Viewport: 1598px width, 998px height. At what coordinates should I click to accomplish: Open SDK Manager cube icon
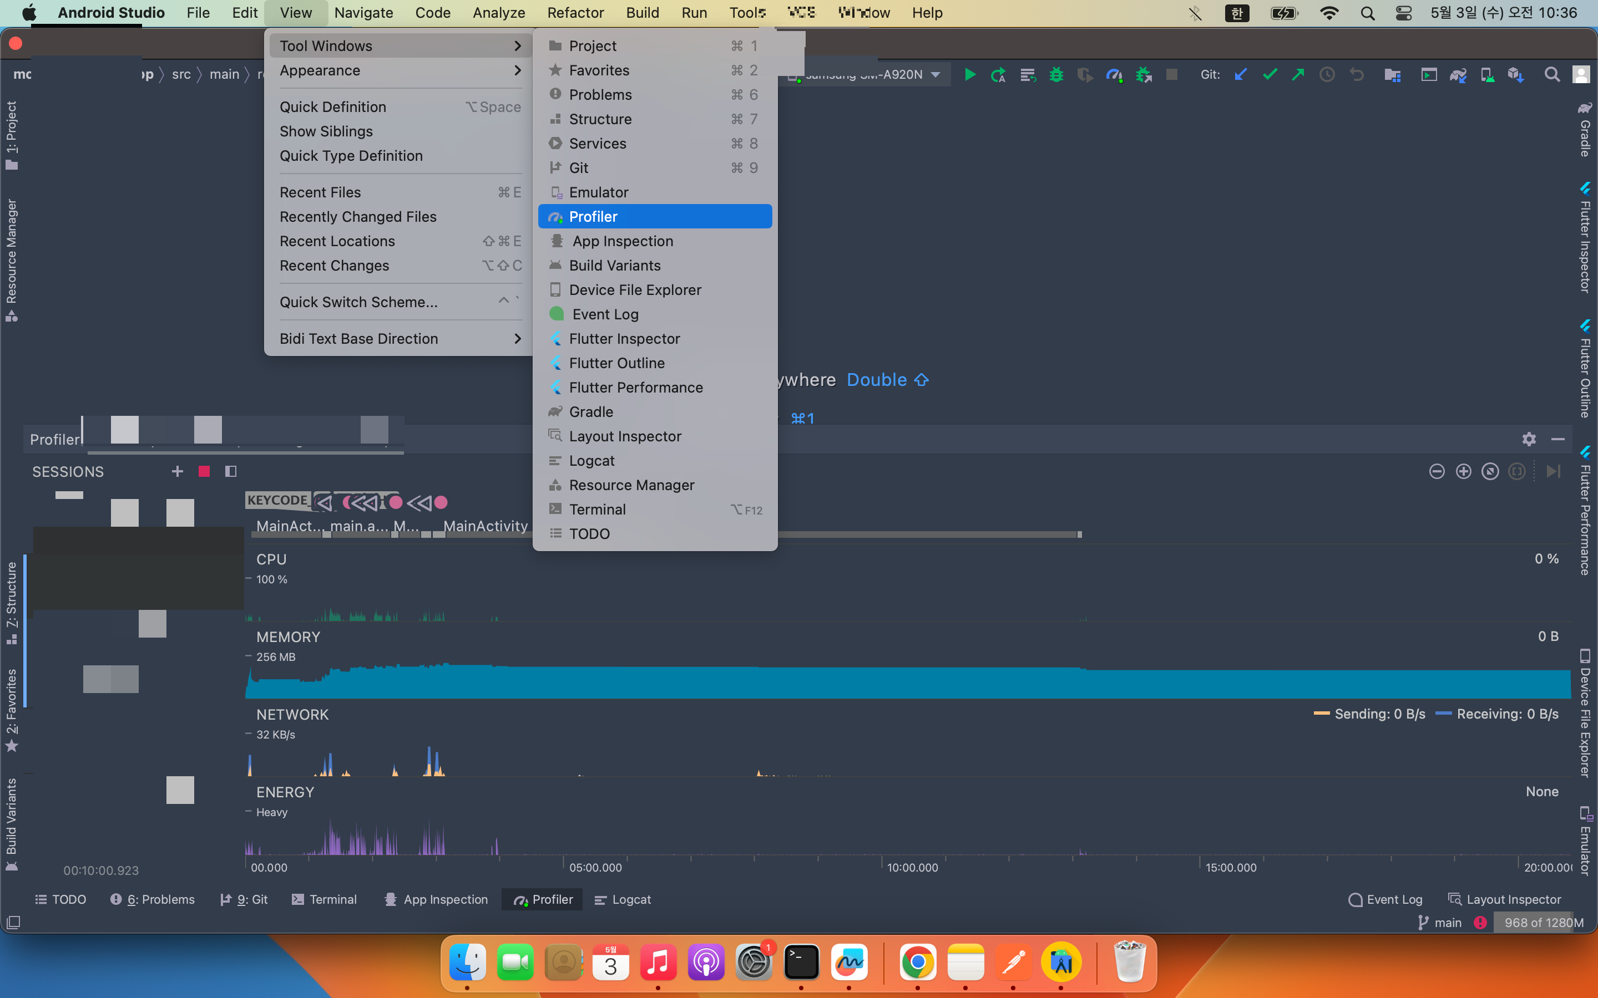point(1515,75)
